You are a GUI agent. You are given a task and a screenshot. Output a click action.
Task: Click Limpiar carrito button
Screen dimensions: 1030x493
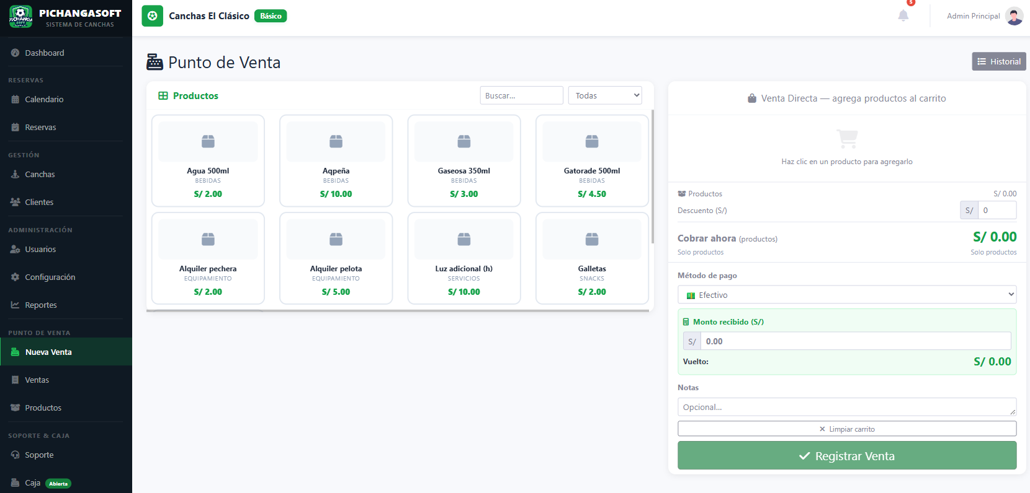point(847,429)
